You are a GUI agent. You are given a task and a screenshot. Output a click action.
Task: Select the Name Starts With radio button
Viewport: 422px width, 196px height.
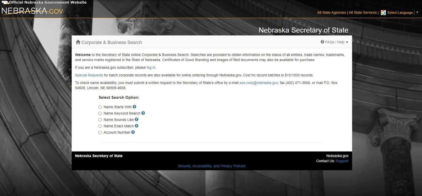(100, 107)
